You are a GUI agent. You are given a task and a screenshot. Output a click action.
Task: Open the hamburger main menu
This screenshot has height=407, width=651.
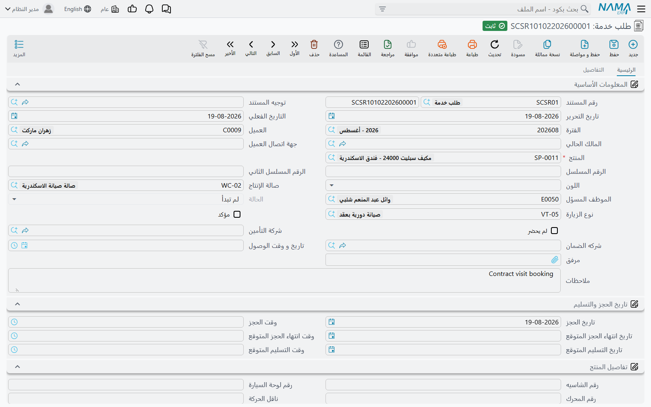click(641, 9)
